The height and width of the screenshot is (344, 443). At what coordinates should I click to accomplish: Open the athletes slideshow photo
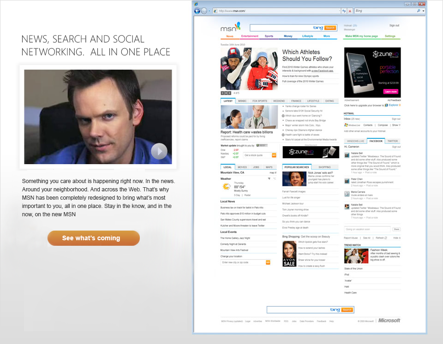click(x=249, y=69)
